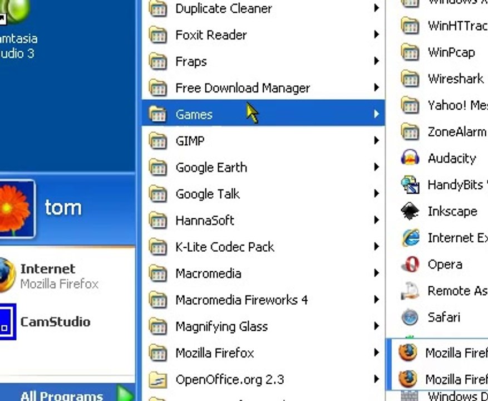This screenshot has height=401, width=488.
Task: Click the OpenOffice.org 2.3 folder icon
Action: pos(158,379)
